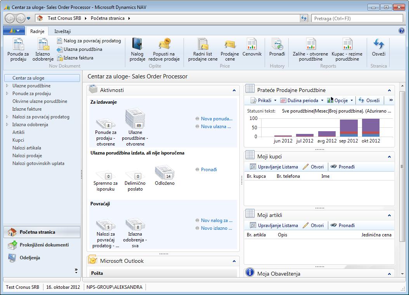Image resolution: width=409 pixels, height=295 pixels.
Task: Collapse Prateće Prodajne Porudžbine panel
Action: coord(389,90)
